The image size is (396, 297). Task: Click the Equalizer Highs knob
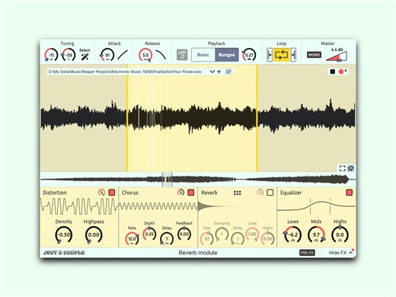340,235
